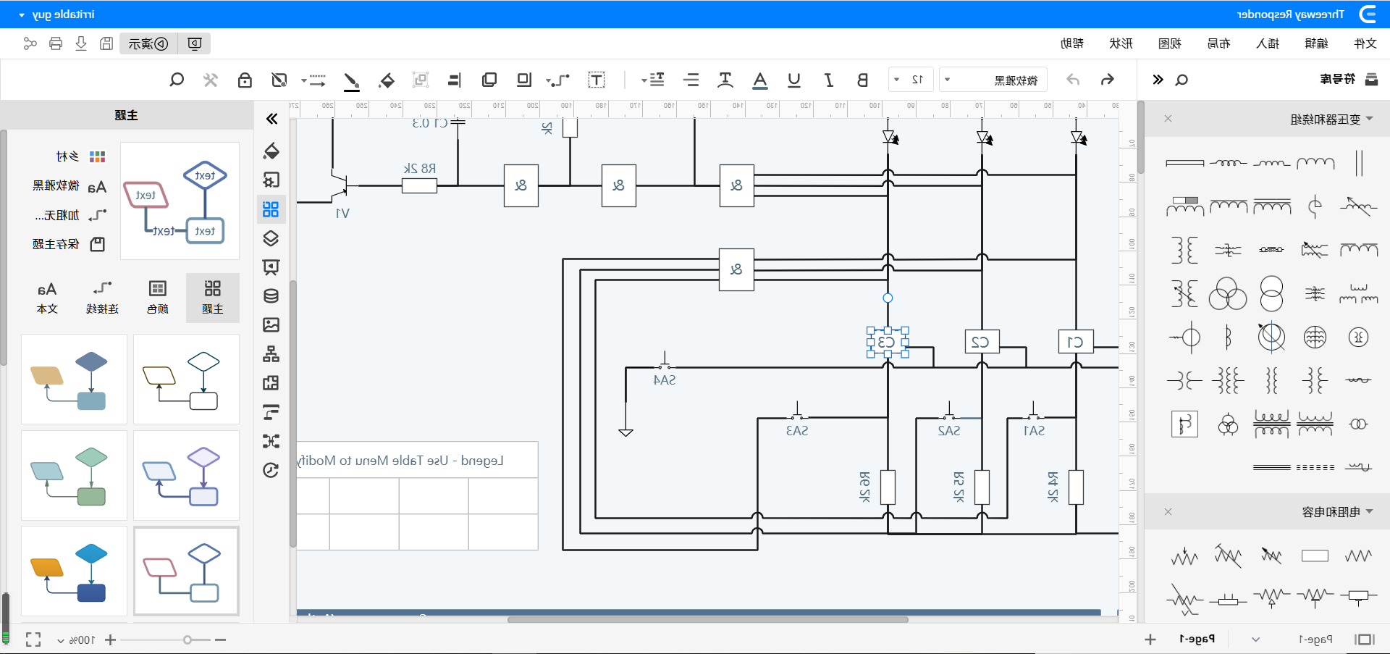Click the zoom slider handle
Screen dimensions: 1390x654
click(x=188, y=640)
